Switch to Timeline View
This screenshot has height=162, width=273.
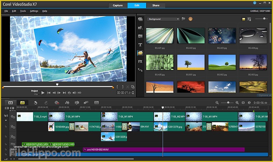click(22, 103)
